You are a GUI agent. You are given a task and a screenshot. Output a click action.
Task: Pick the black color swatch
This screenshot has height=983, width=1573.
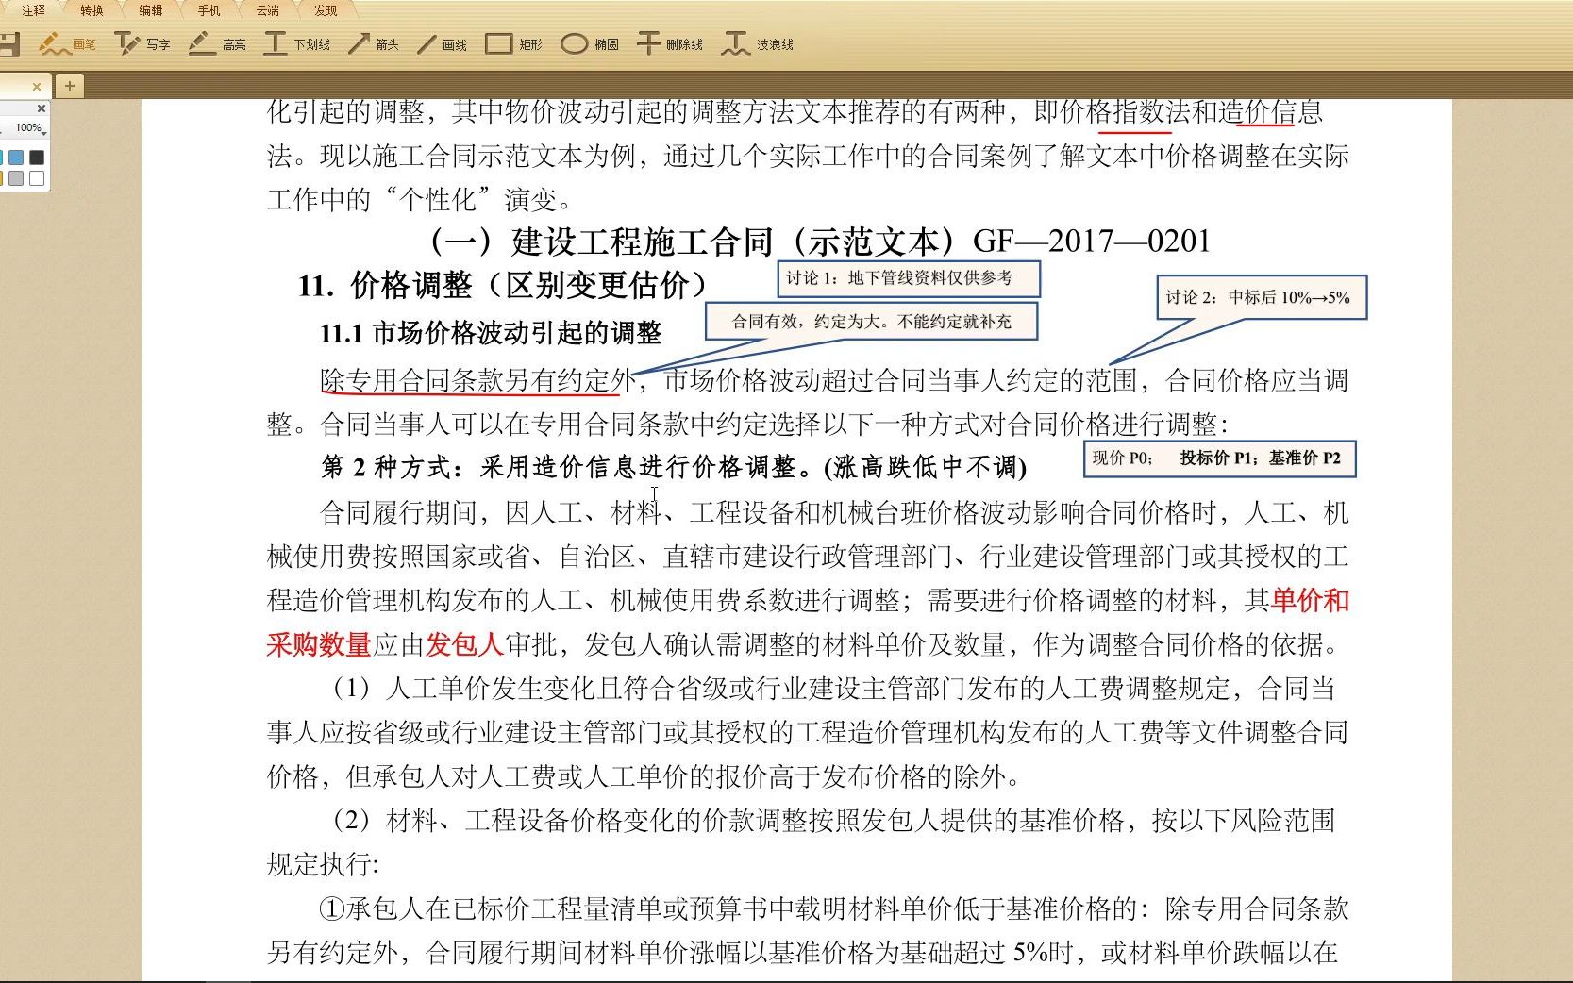[x=37, y=158]
